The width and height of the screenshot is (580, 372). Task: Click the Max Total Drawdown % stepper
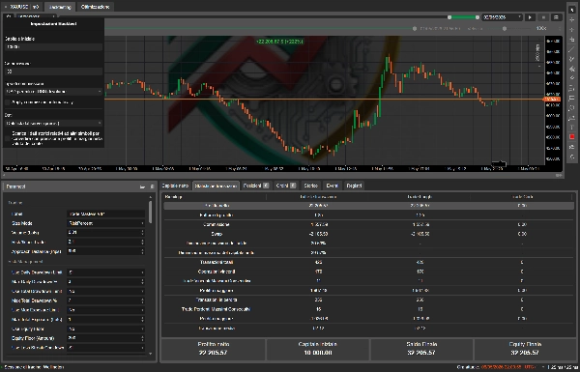point(142,300)
